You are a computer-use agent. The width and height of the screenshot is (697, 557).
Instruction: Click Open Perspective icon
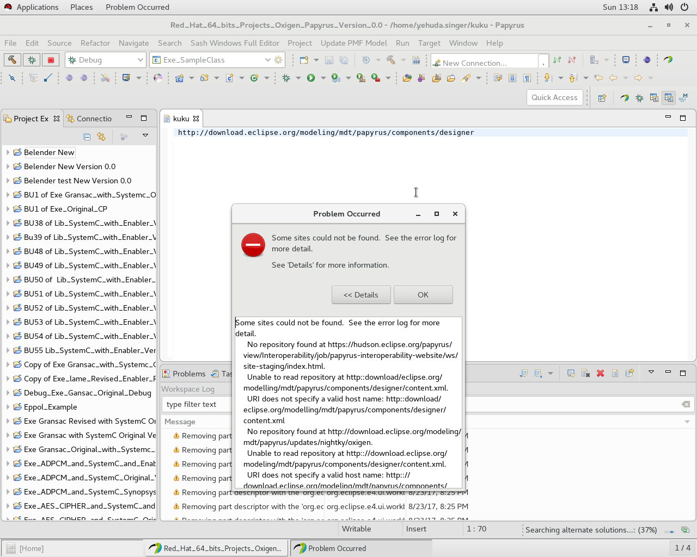(x=602, y=98)
